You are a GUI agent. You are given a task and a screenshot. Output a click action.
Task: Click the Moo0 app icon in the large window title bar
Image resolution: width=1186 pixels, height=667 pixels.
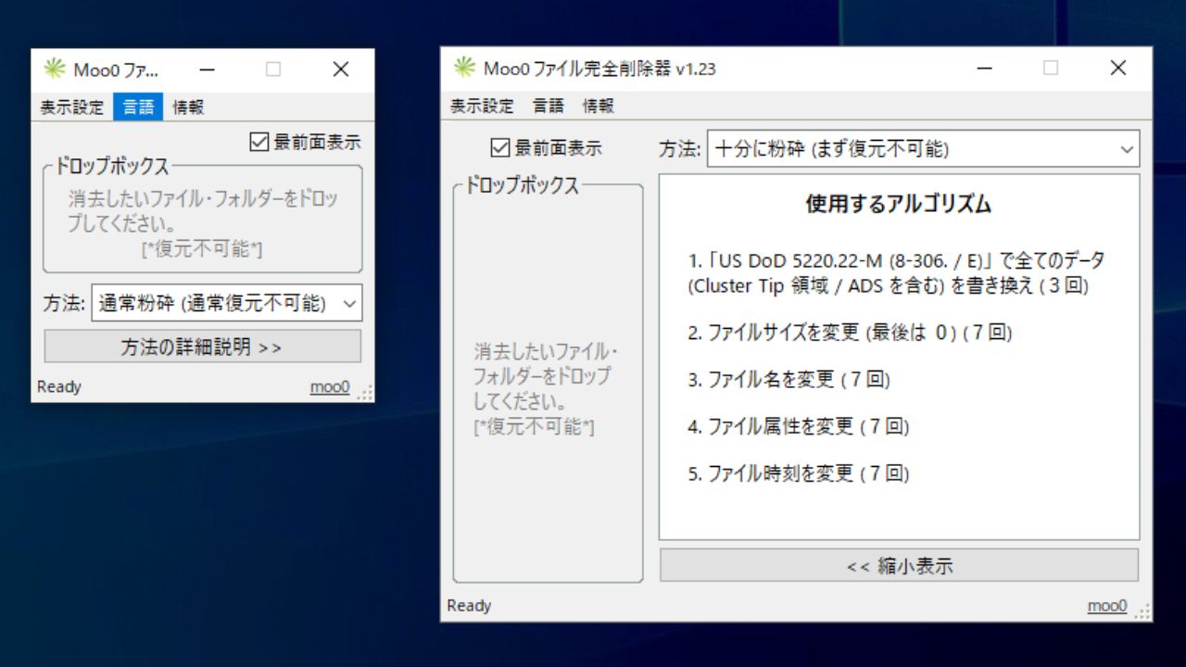(x=464, y=68)
